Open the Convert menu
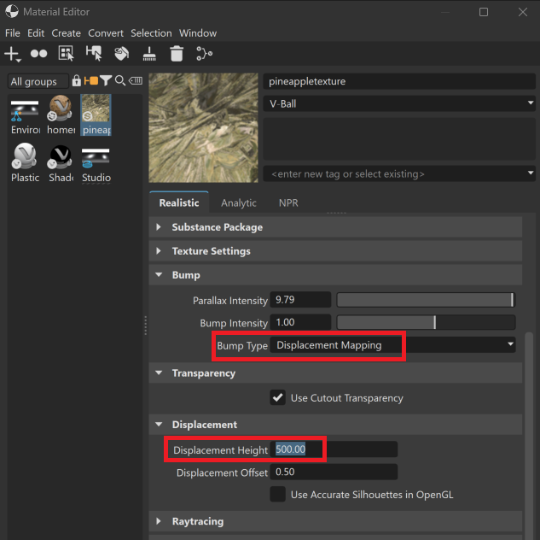540x540 pixels. pyautogui.click(x=106, y=33)
